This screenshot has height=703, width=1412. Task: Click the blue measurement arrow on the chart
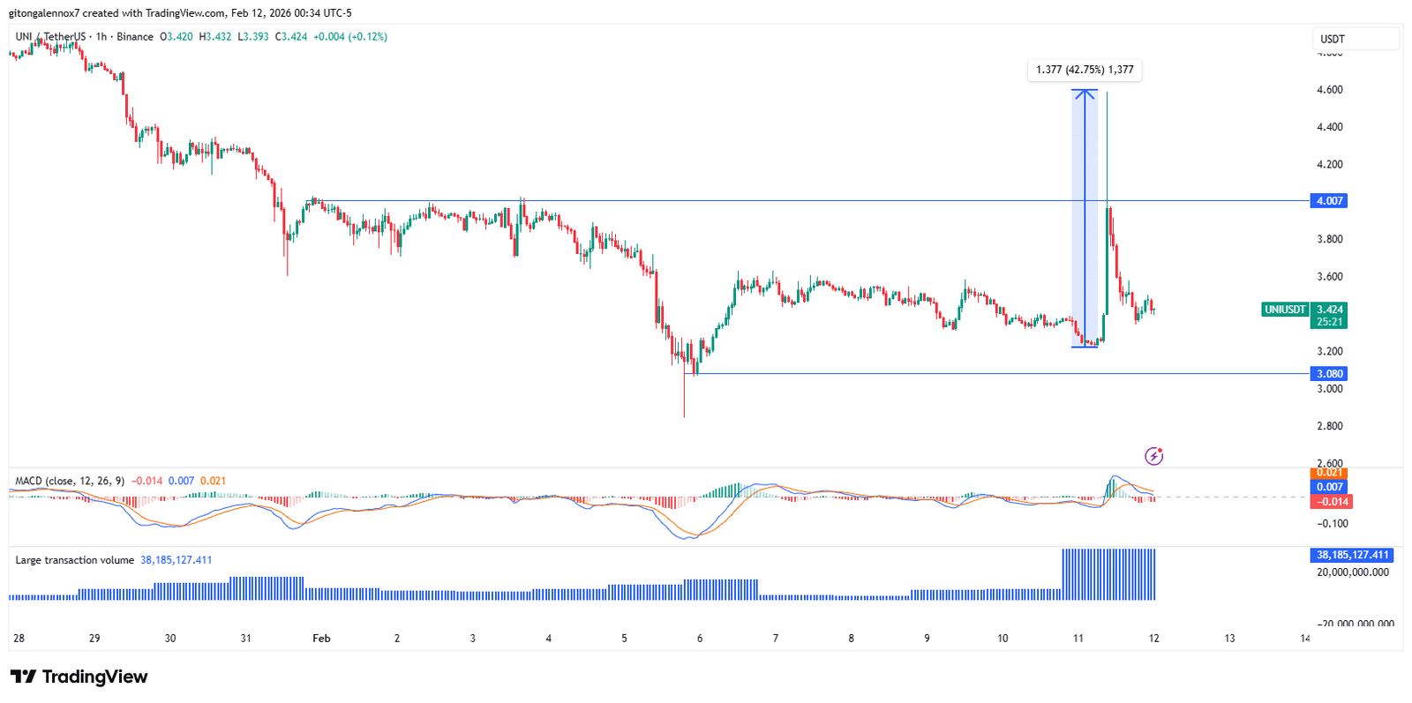coord(1085,216)
